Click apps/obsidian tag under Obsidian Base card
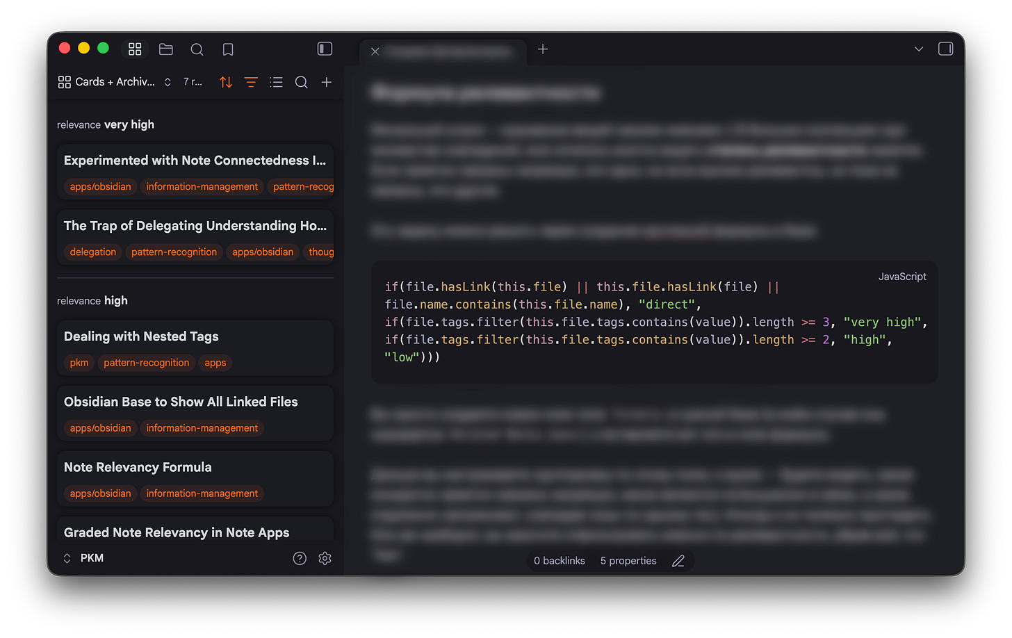Viewport: 1012px width, 638px height. coord(100,428)
